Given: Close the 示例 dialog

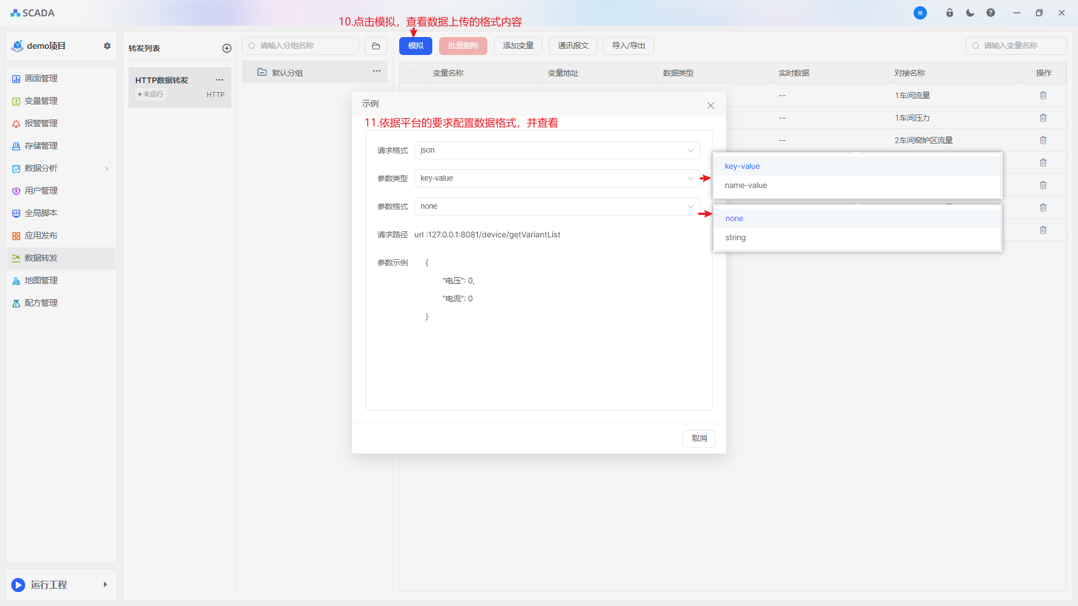Looking at the screenshot, I should (710, 105).
